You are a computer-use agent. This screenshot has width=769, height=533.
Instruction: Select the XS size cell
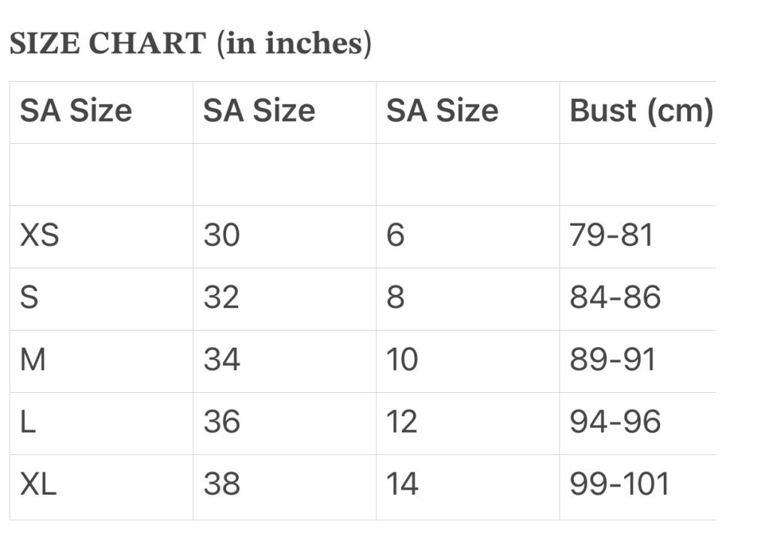(40, 235)
